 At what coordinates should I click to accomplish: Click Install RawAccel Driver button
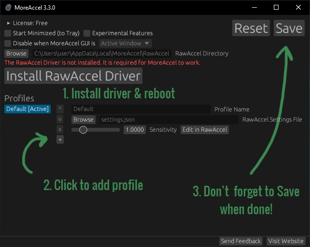pyautogui.click(x=73, y=76)
